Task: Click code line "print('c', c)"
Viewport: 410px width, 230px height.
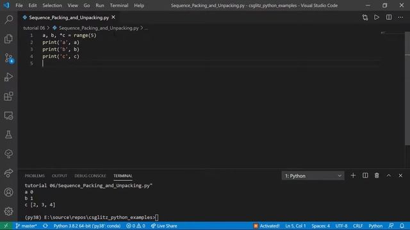Action: (61, 56)
